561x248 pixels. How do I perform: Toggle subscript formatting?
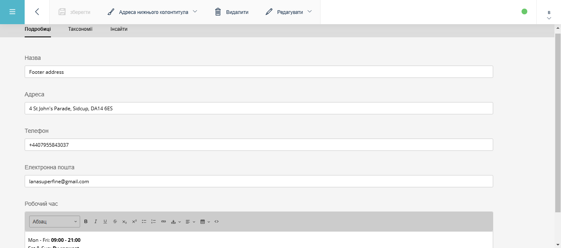click(x=125, y=221)
